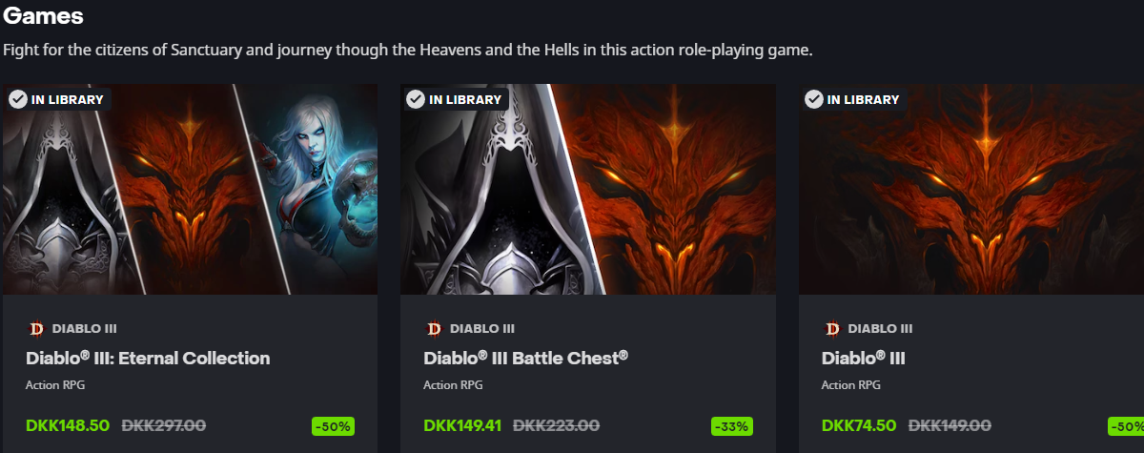The height and width of the screenshot is (453, 1144).
Task: Click the DKK148.50 sale price
Action: (68, 425)
